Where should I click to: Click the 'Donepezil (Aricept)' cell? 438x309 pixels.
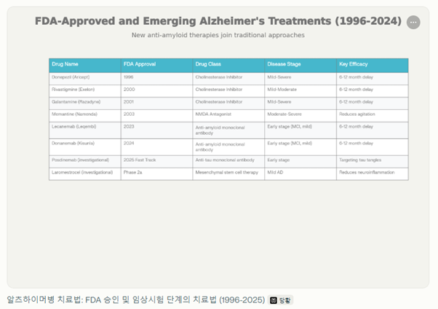click(x=85, y=79)
